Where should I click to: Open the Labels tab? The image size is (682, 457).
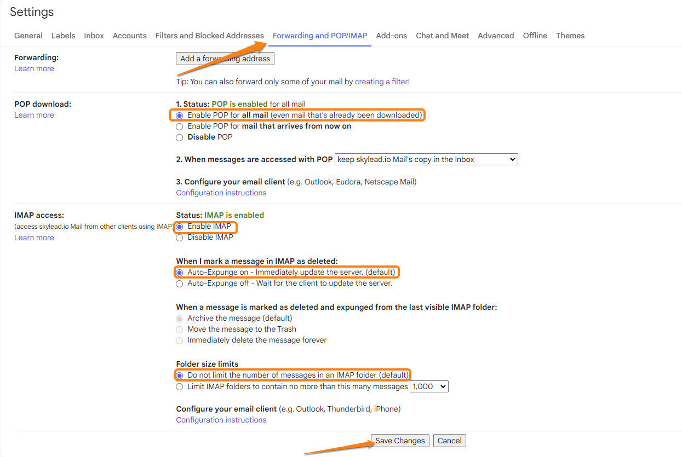click(x=63, y=35)
